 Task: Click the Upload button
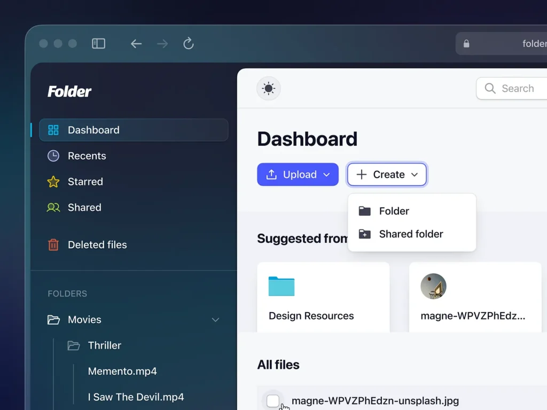pyautogui.click(x=298, y=175)
